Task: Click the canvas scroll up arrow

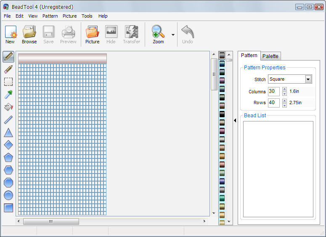Action: coord(214,55)
